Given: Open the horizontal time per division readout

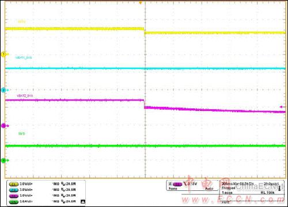Looking at the screenshot, I should pyautogui.click(x=230, y=183).
